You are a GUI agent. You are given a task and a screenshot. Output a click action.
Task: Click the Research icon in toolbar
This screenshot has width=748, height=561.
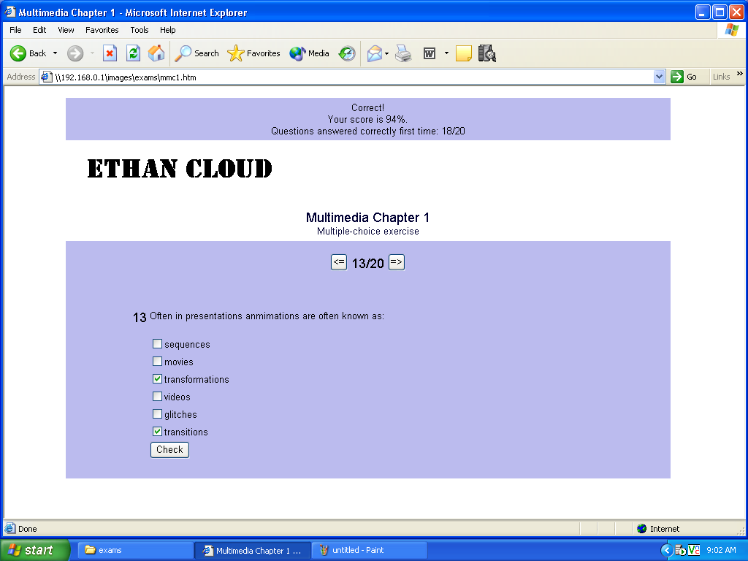pos(487,53)
